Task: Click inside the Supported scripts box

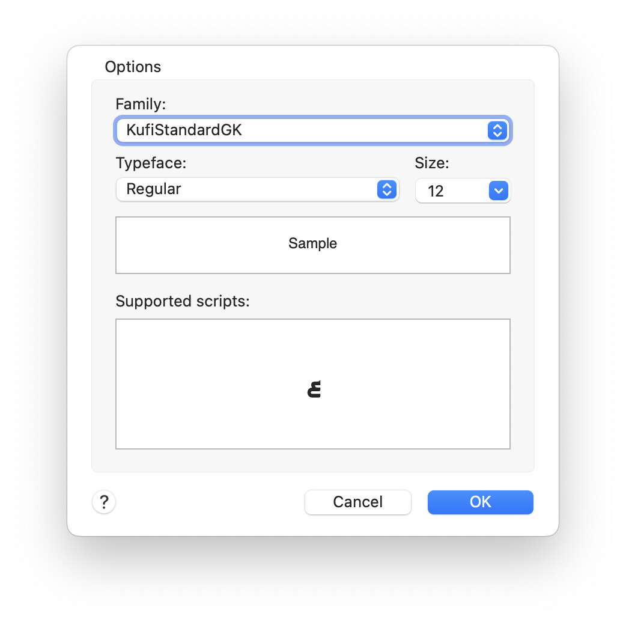Action: tap(313, 384)
